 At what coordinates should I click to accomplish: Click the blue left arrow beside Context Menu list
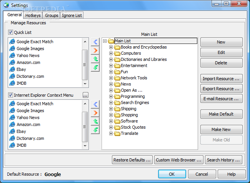click(95, 104)
